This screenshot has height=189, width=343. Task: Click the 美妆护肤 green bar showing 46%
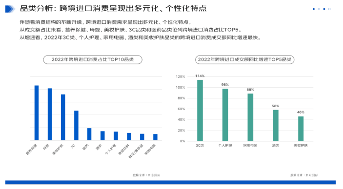click(x=301, y=129)
